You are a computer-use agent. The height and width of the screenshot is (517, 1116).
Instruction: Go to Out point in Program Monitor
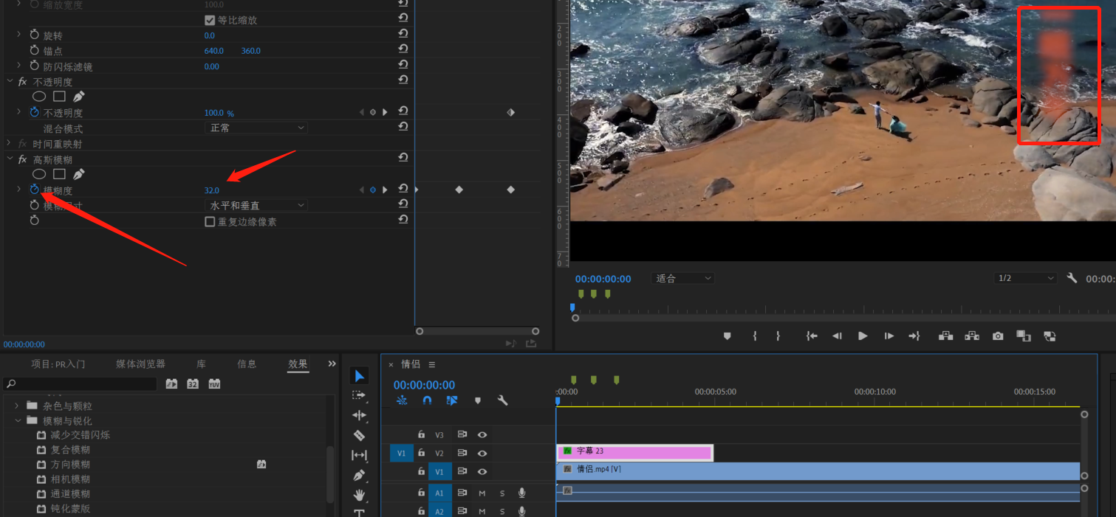(914, 336)
